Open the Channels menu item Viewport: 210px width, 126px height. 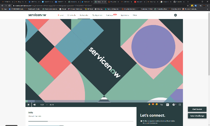coord(71,15)
